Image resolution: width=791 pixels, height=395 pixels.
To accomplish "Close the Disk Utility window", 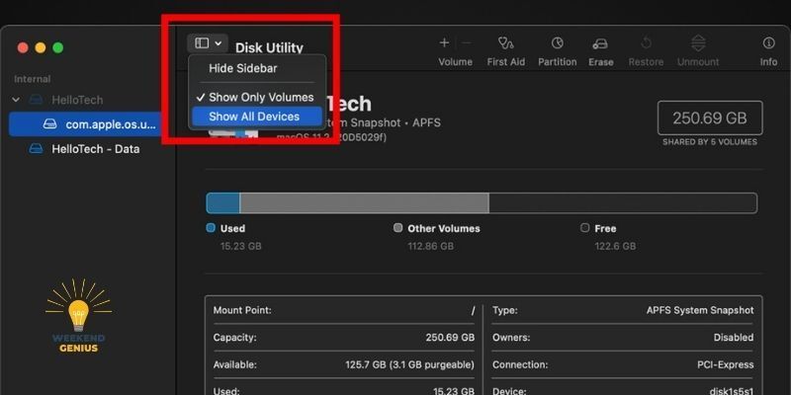I will point(23,47).
